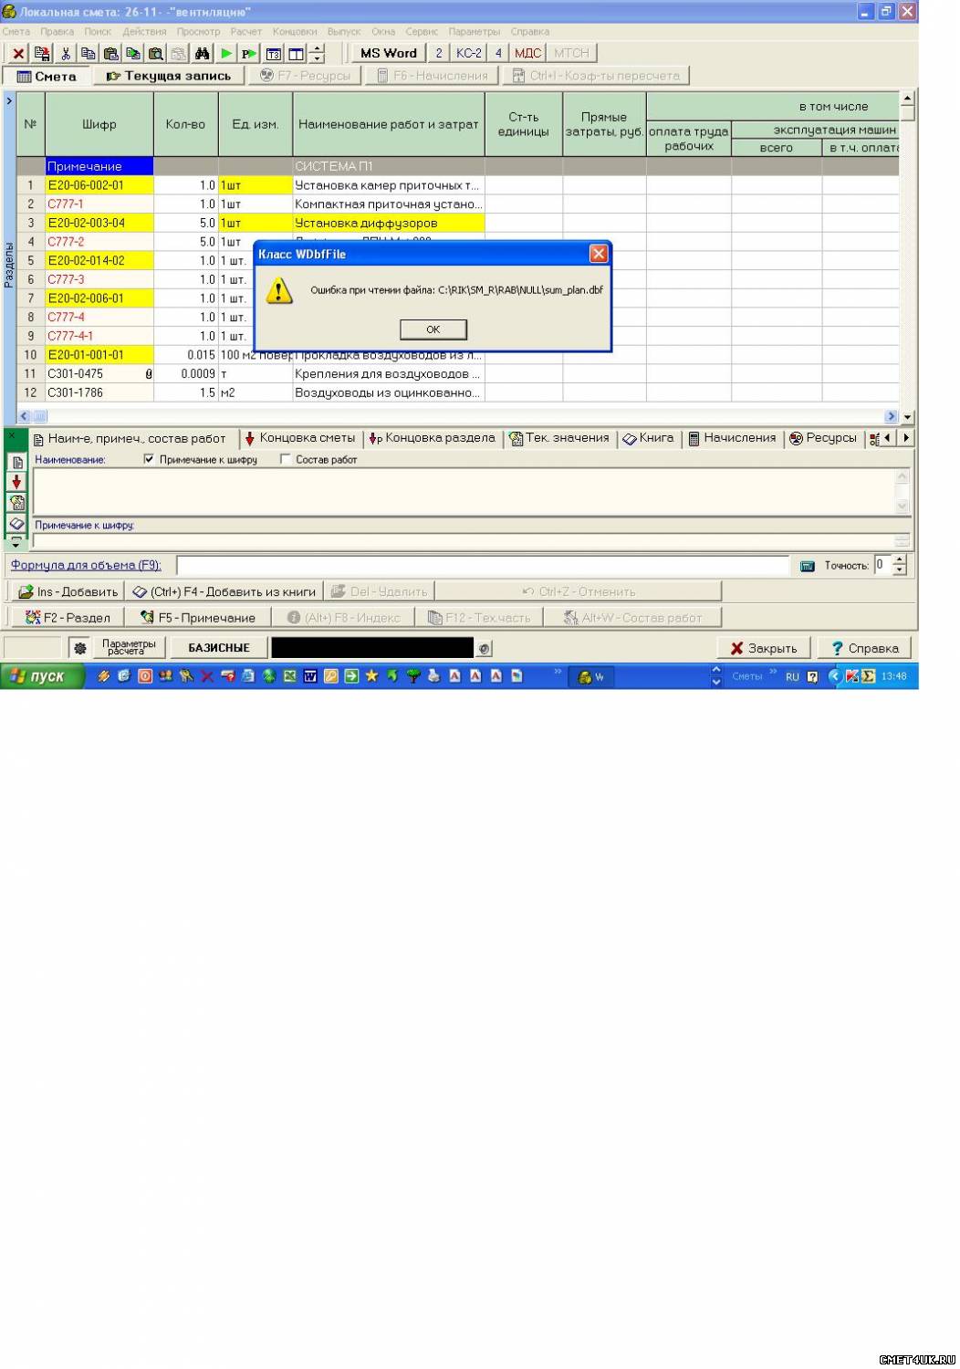Click Ins - Добавить button
The width and height of the screenshot is (960, 1369).
68,591
